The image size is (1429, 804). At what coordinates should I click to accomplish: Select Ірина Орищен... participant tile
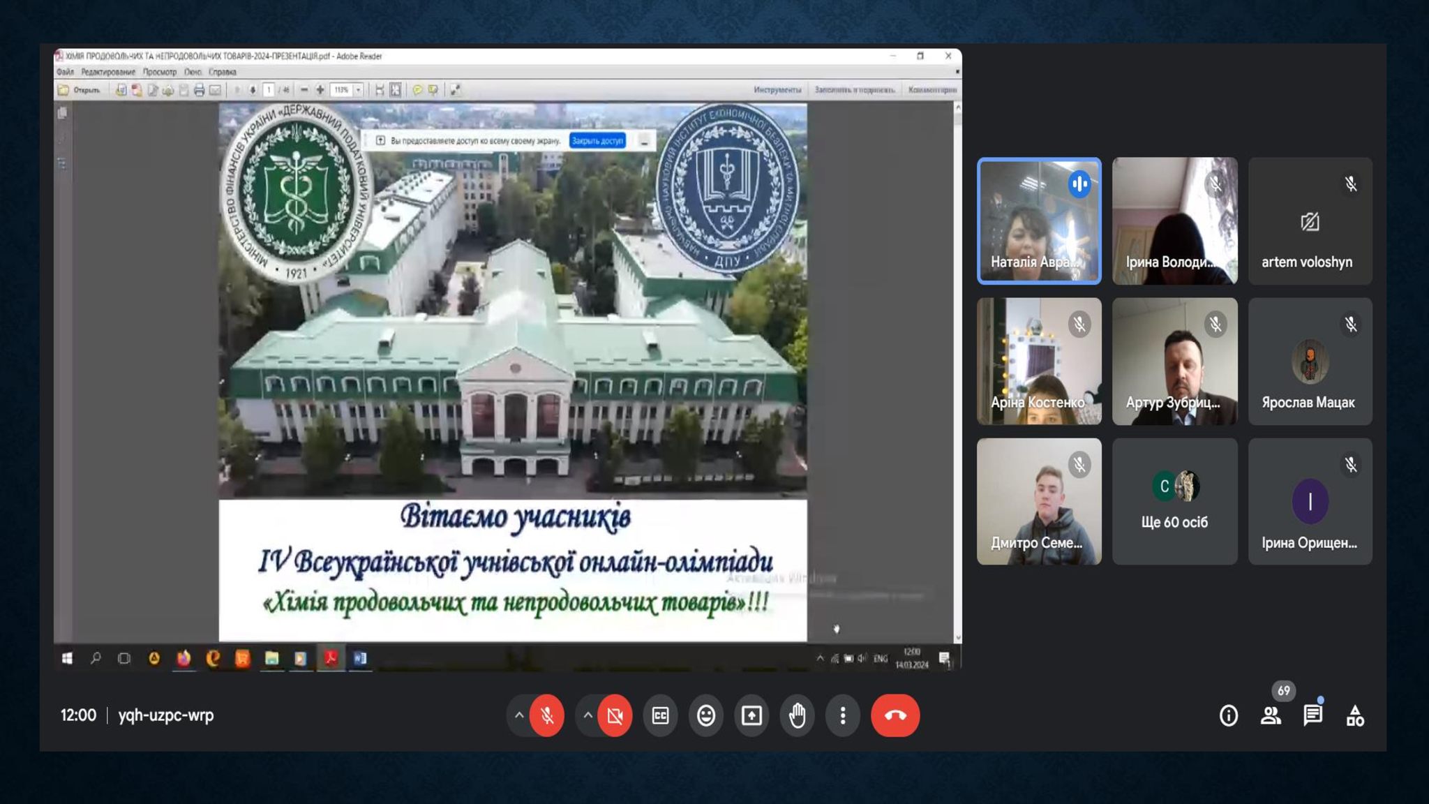click(1310, 502)
